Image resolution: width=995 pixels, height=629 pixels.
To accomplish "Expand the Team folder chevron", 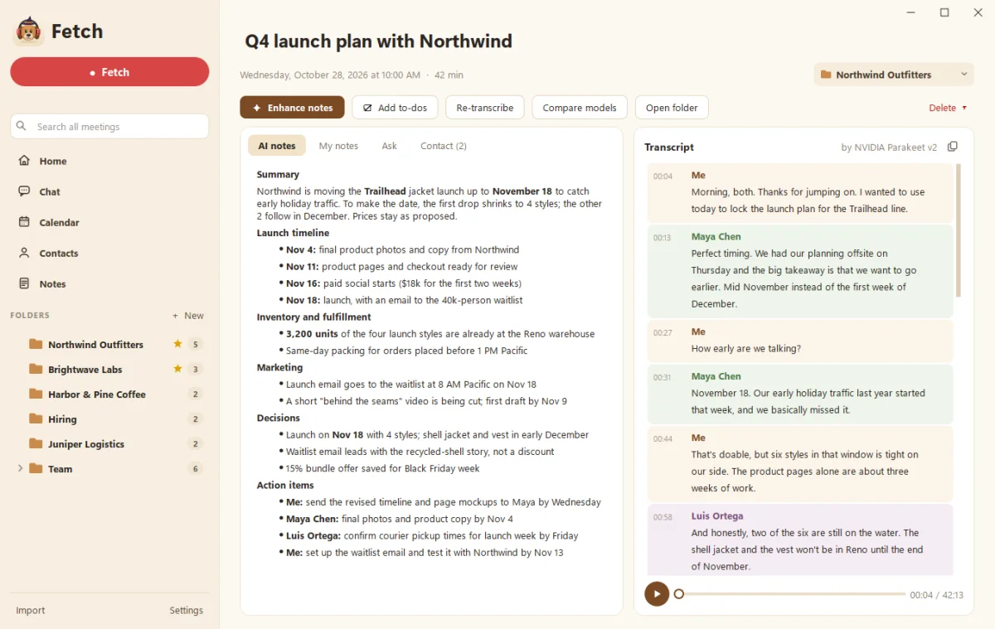I will pyautogui.click(x=20, y=468).
